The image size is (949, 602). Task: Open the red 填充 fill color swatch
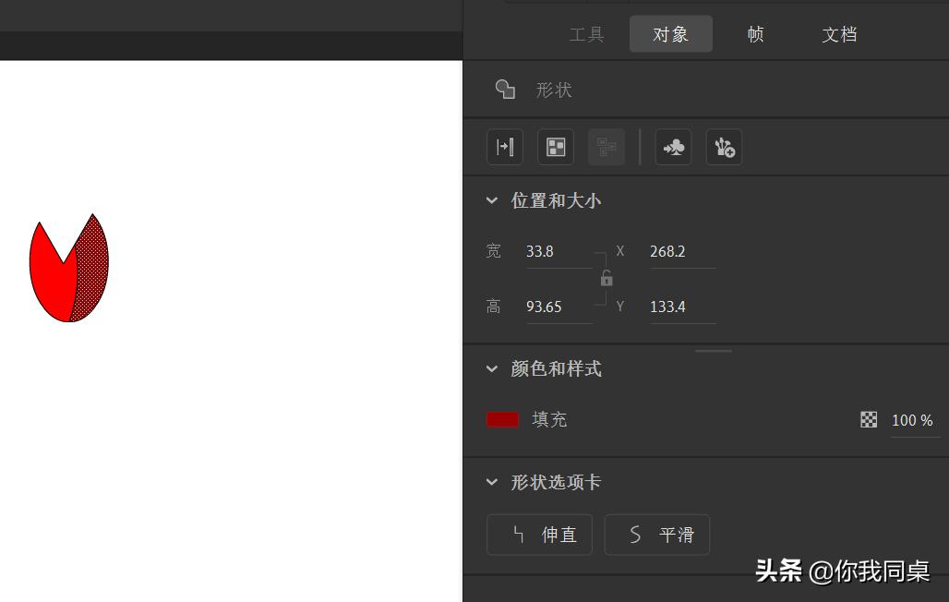click(x=502, y=419)
